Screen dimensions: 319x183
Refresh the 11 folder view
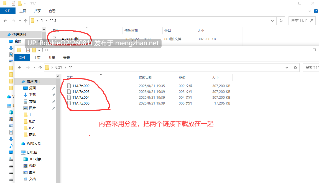click(295, 67)
